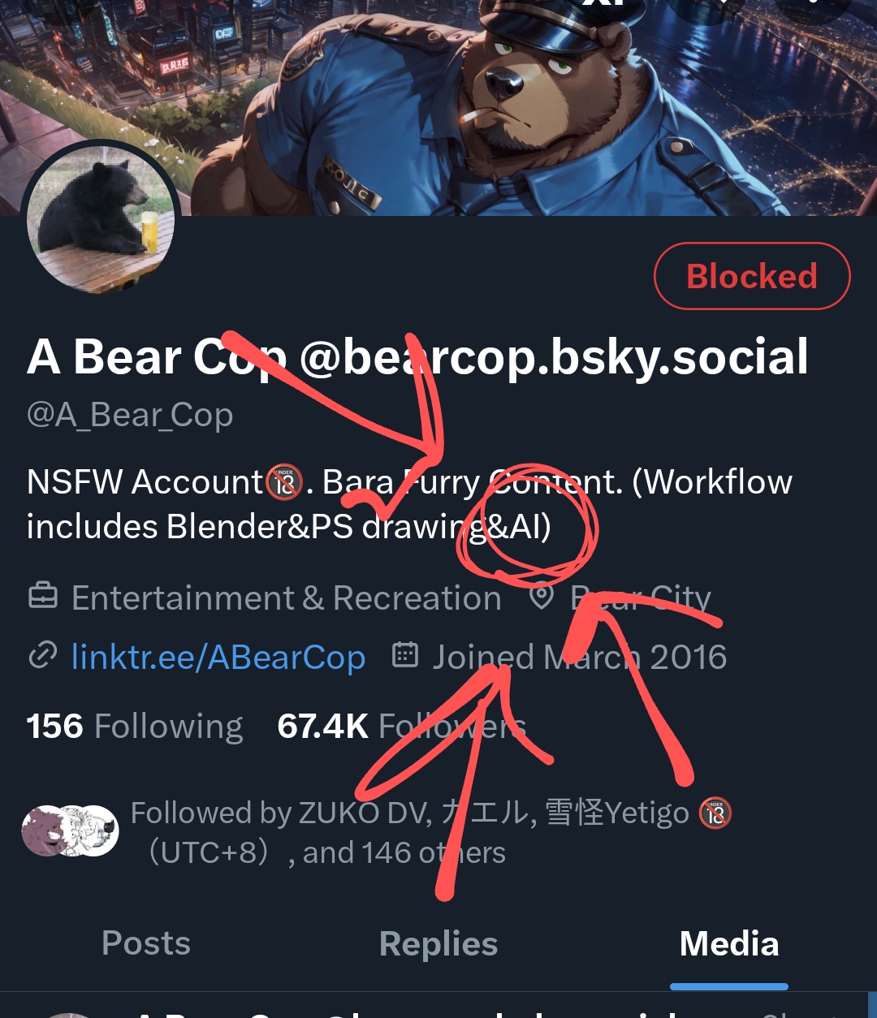Tap the @A_Bear_Cop handle
Image resolution: width=877 pixels, height=1018 pixels.
(130, 415)
